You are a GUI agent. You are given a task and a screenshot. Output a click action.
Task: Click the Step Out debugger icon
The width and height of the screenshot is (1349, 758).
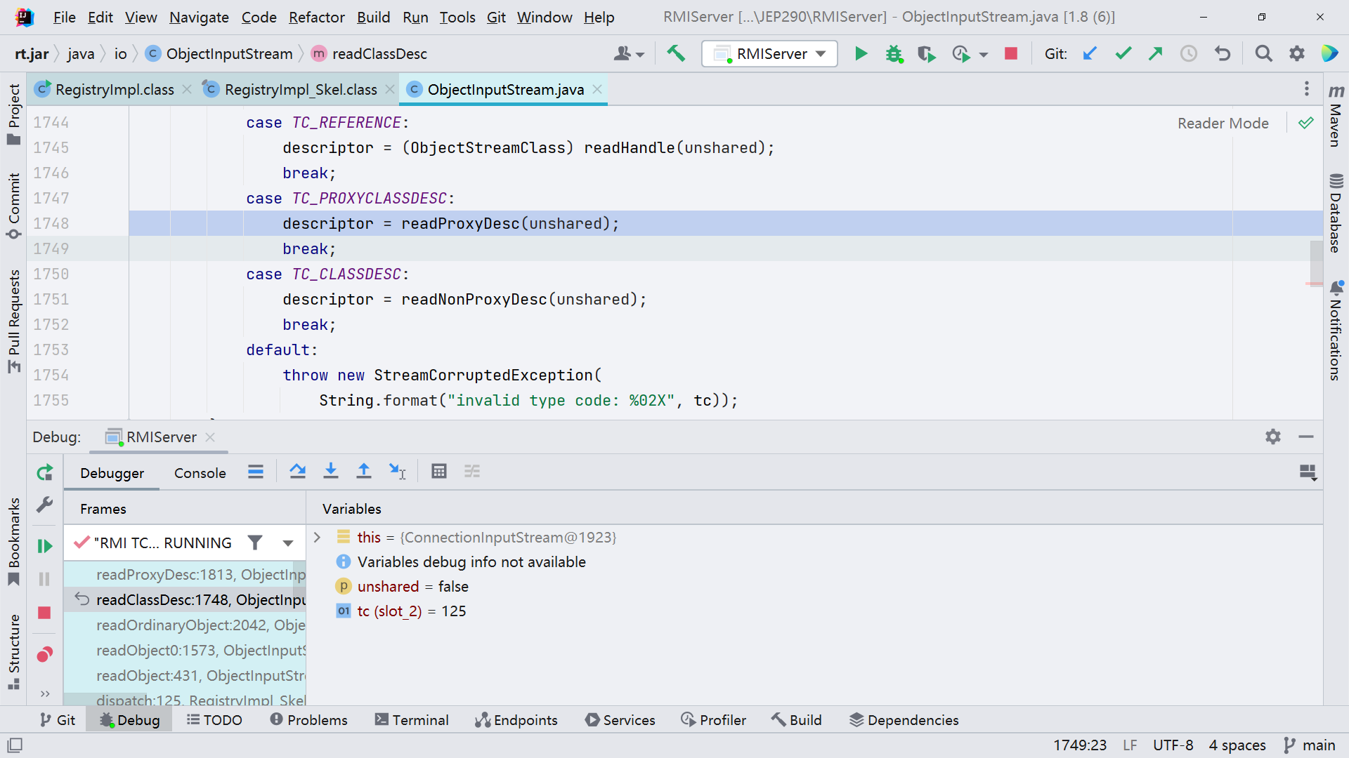click(x=363, y=472)
